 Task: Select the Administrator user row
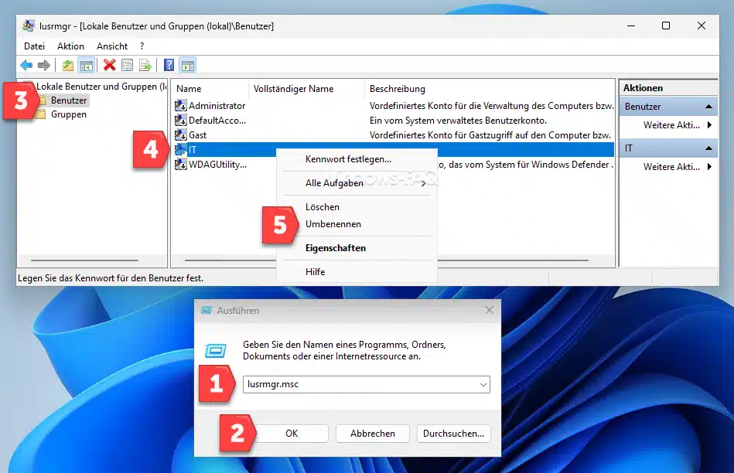pos(393,106)
